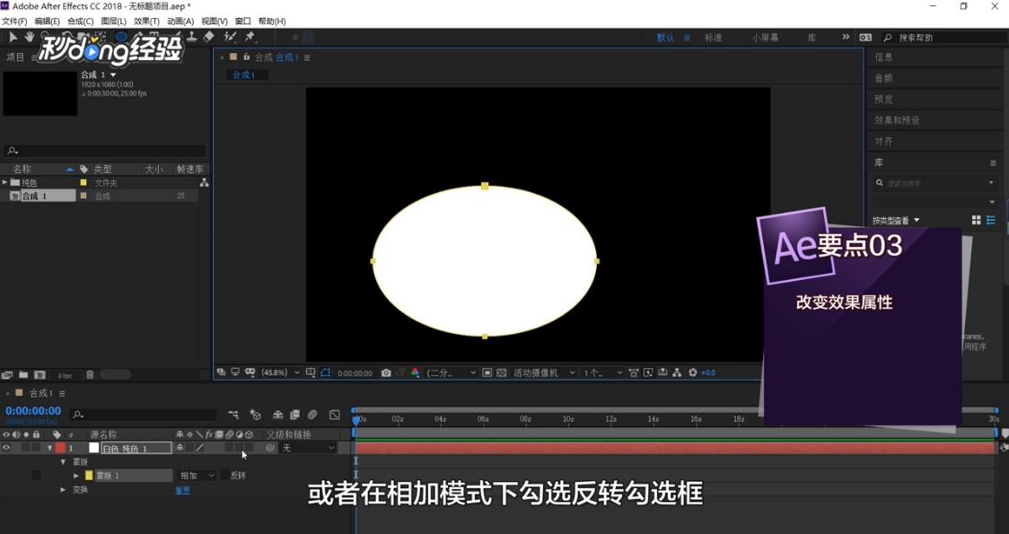
Task: Open the 按类型查看 dropdown in library
Action: click(x=896, y=220)
